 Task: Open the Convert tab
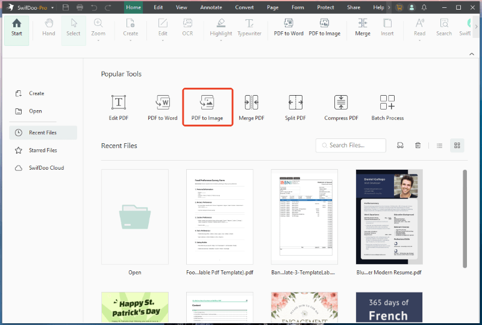point(245,7)
